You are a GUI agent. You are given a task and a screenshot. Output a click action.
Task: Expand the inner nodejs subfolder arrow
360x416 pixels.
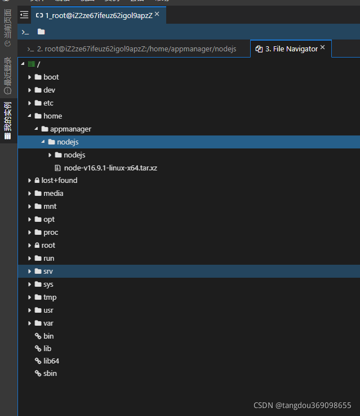[x=50, y=155]
